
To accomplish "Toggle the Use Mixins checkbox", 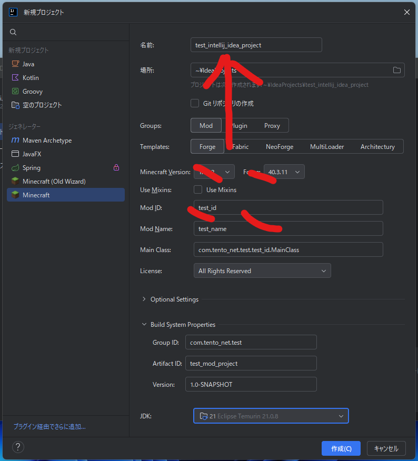I will (x=198, y=189).
